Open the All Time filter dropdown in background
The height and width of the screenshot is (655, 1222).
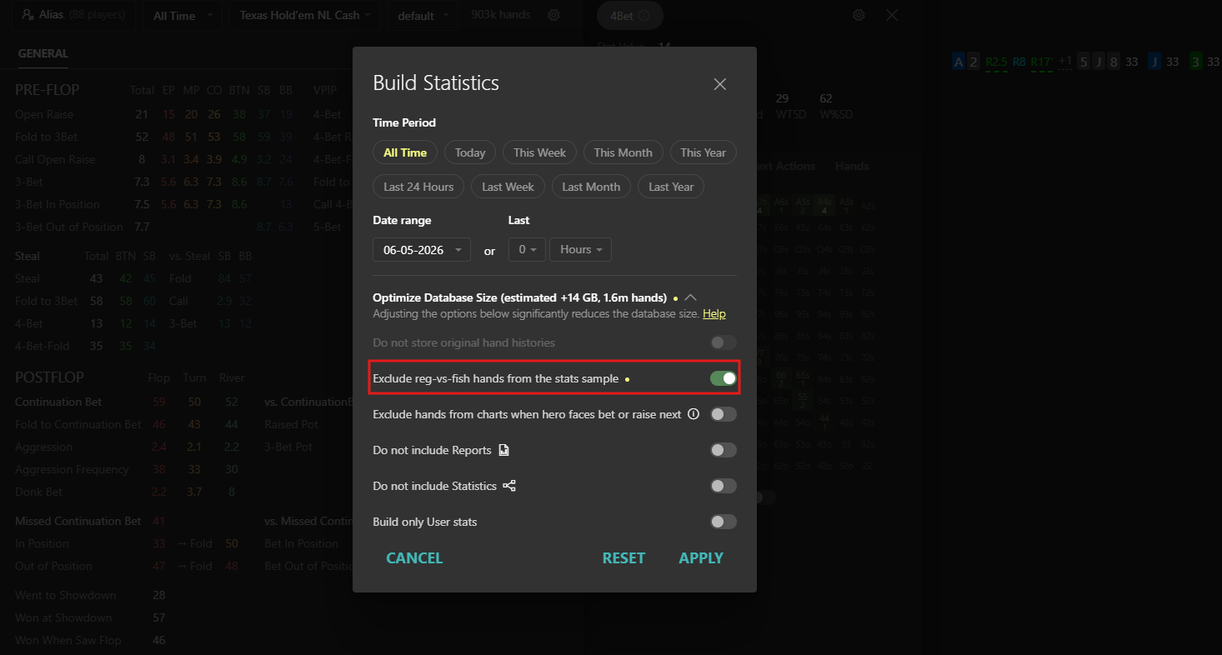click(x=183, y=15)
